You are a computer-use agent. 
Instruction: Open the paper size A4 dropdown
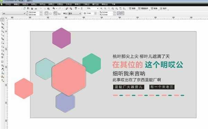[x=14, y=13]
